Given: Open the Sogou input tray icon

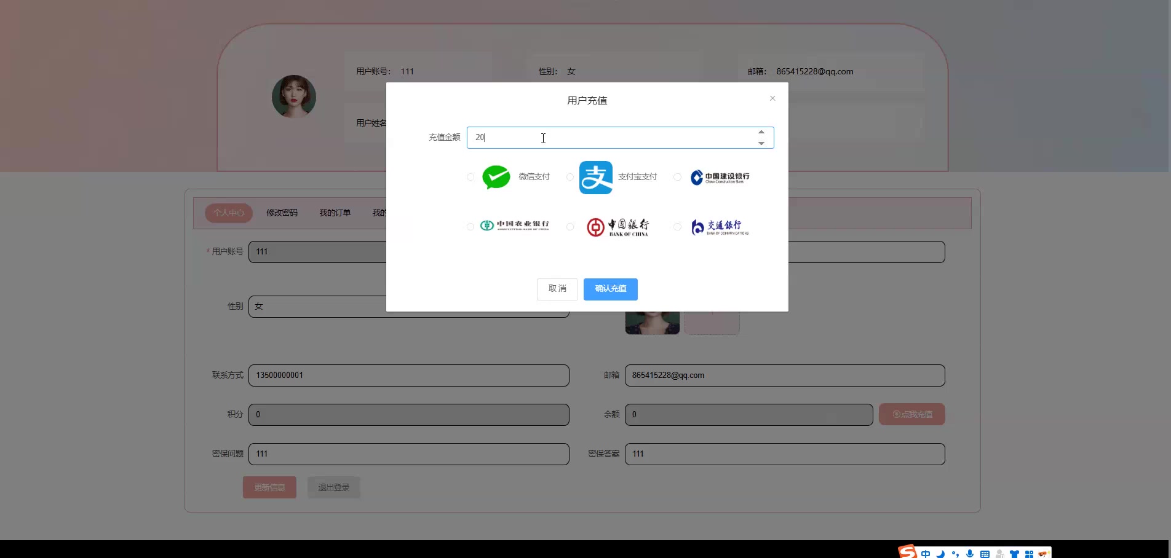Looking at the screenshot, I should [908, 551].
